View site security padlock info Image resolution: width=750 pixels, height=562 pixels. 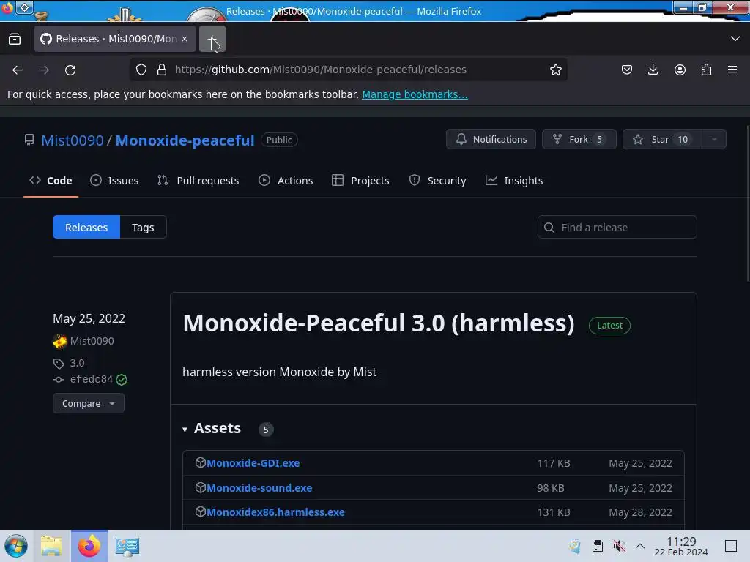pos(162,70)
